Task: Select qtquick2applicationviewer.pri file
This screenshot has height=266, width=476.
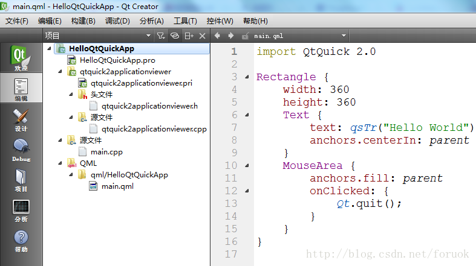Action: coord(141,83)
